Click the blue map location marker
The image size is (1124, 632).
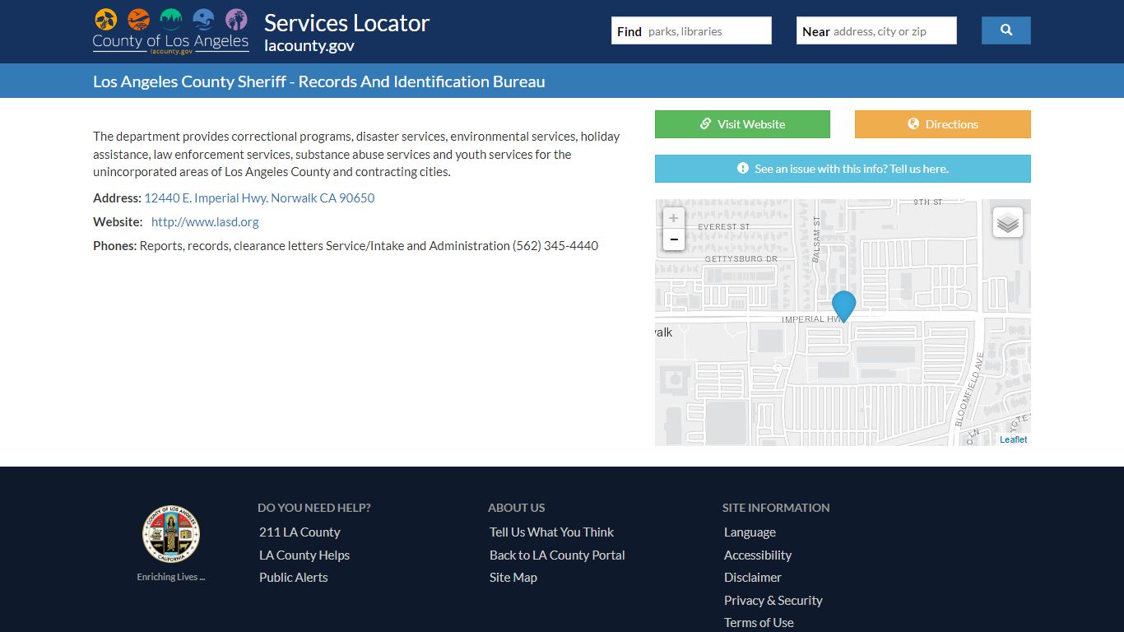[x=843, y=305]
